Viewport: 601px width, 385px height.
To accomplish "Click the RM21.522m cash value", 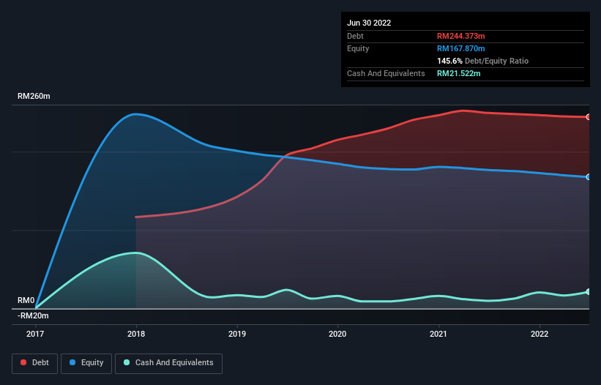I will click(x=458, y=73).
